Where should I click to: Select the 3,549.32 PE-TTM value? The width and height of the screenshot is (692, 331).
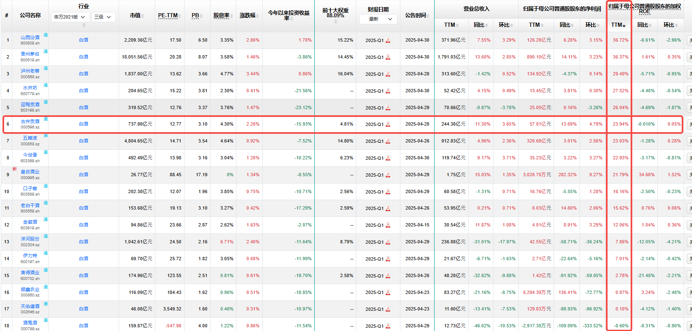coord(172,309)
